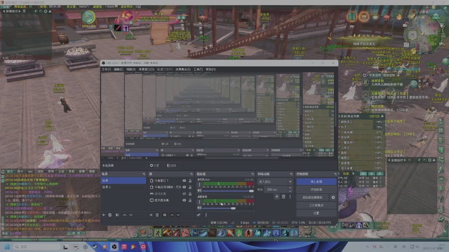Pop out the Scenes dock panel

144,174
